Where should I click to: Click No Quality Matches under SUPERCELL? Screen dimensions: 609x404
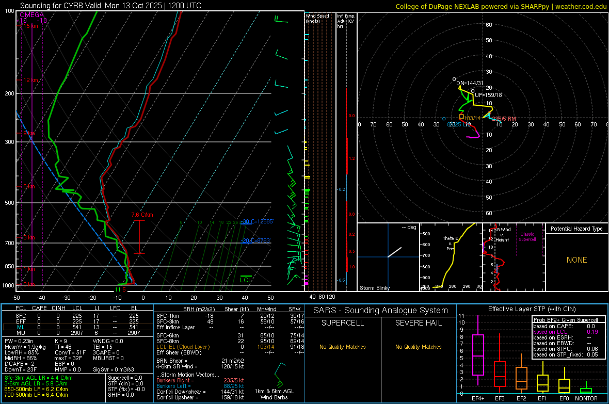pyautogui.click(x=343, y=347)
